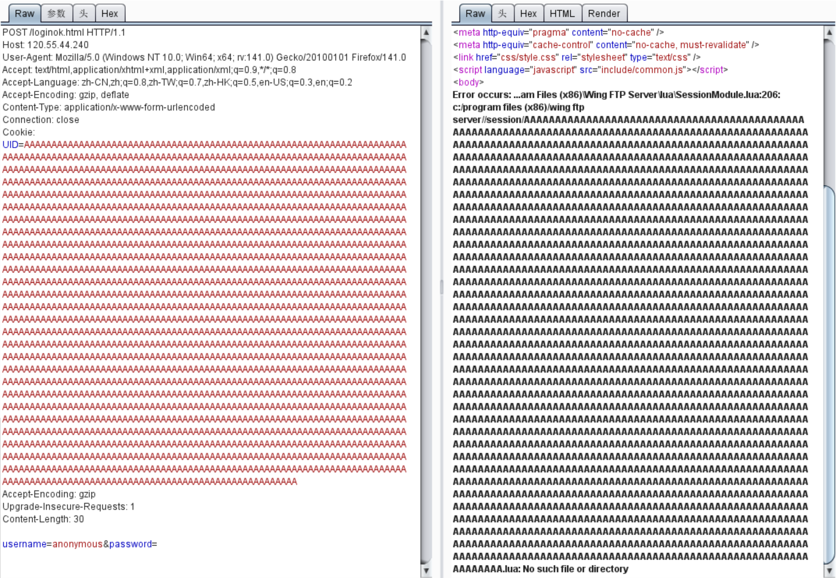Click the response scrollbar down arrow
The image size is (836, 578).
pyautogui.click(x=828, y=570)
